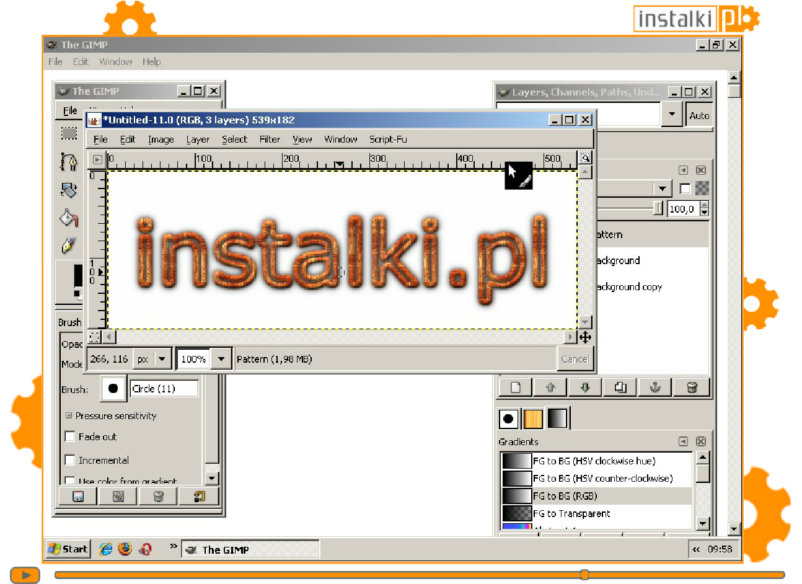The image size is (802, 584).
Task: Click the video progress bar knob
Action: (x=584, y=575)
